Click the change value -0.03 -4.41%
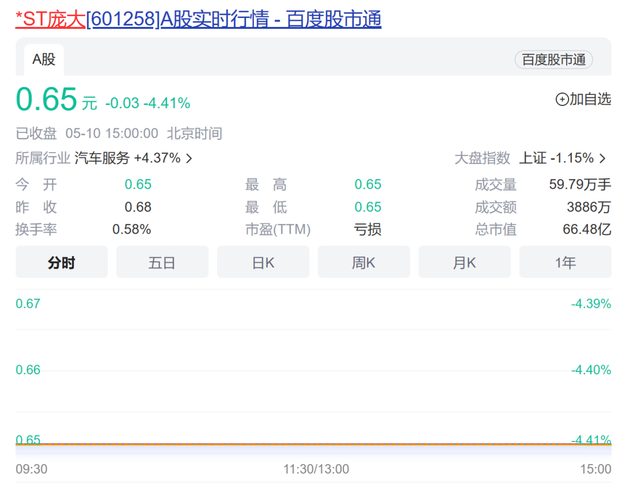The width and height of the screenshot is (622, 483). 147,103
